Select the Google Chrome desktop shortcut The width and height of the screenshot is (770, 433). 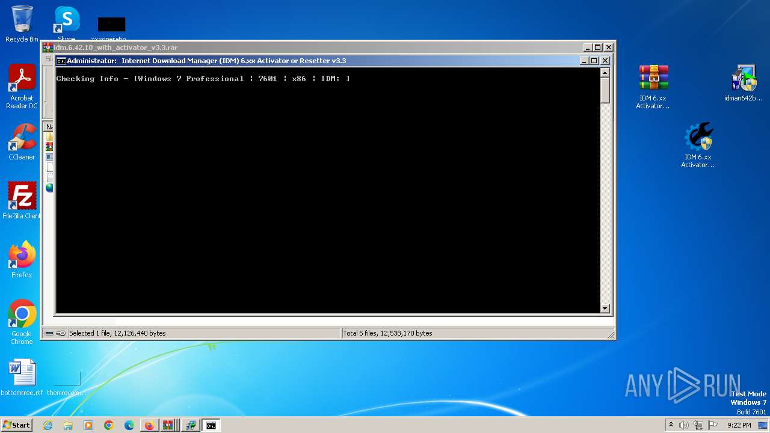22,322
